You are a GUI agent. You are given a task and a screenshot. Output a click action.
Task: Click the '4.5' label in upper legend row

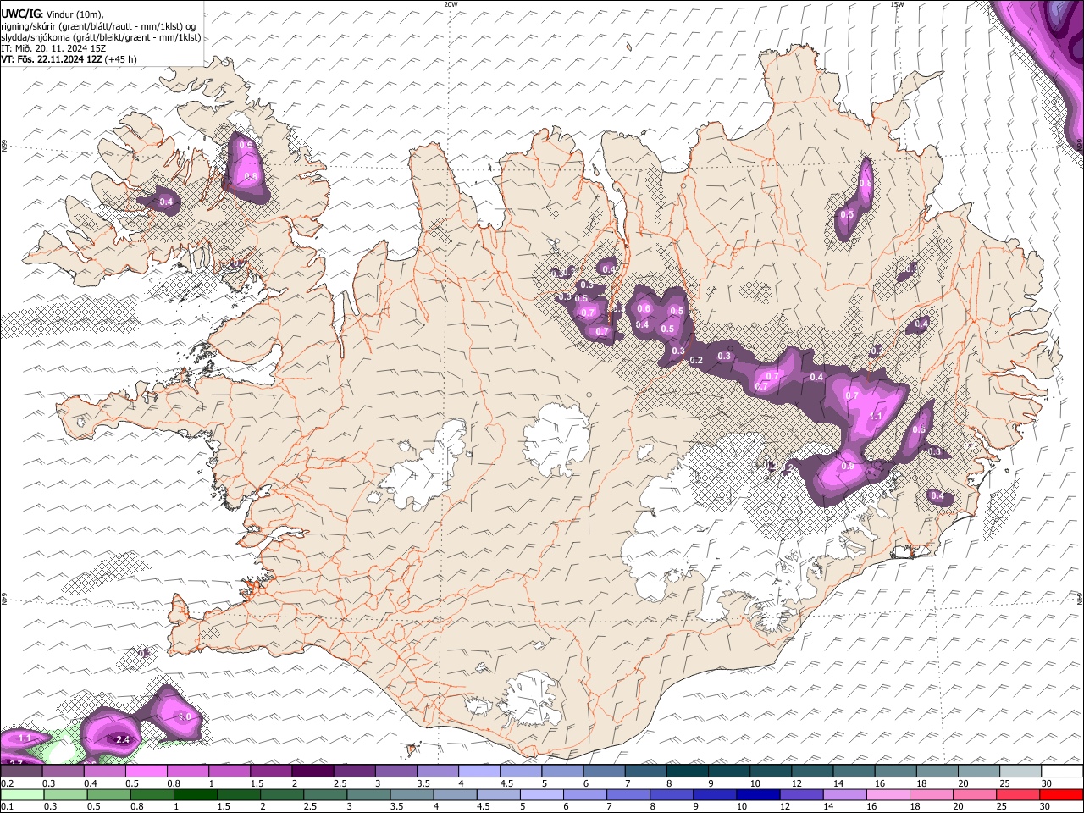[506, 783]
